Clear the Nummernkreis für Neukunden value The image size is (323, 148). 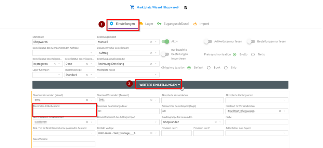[x=87, y=122]
